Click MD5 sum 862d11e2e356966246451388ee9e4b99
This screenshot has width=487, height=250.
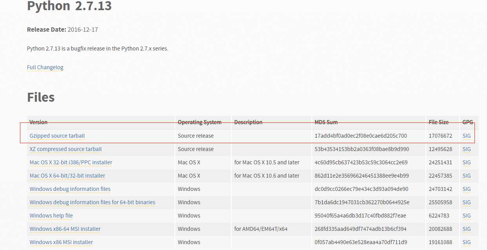(362, 176)
